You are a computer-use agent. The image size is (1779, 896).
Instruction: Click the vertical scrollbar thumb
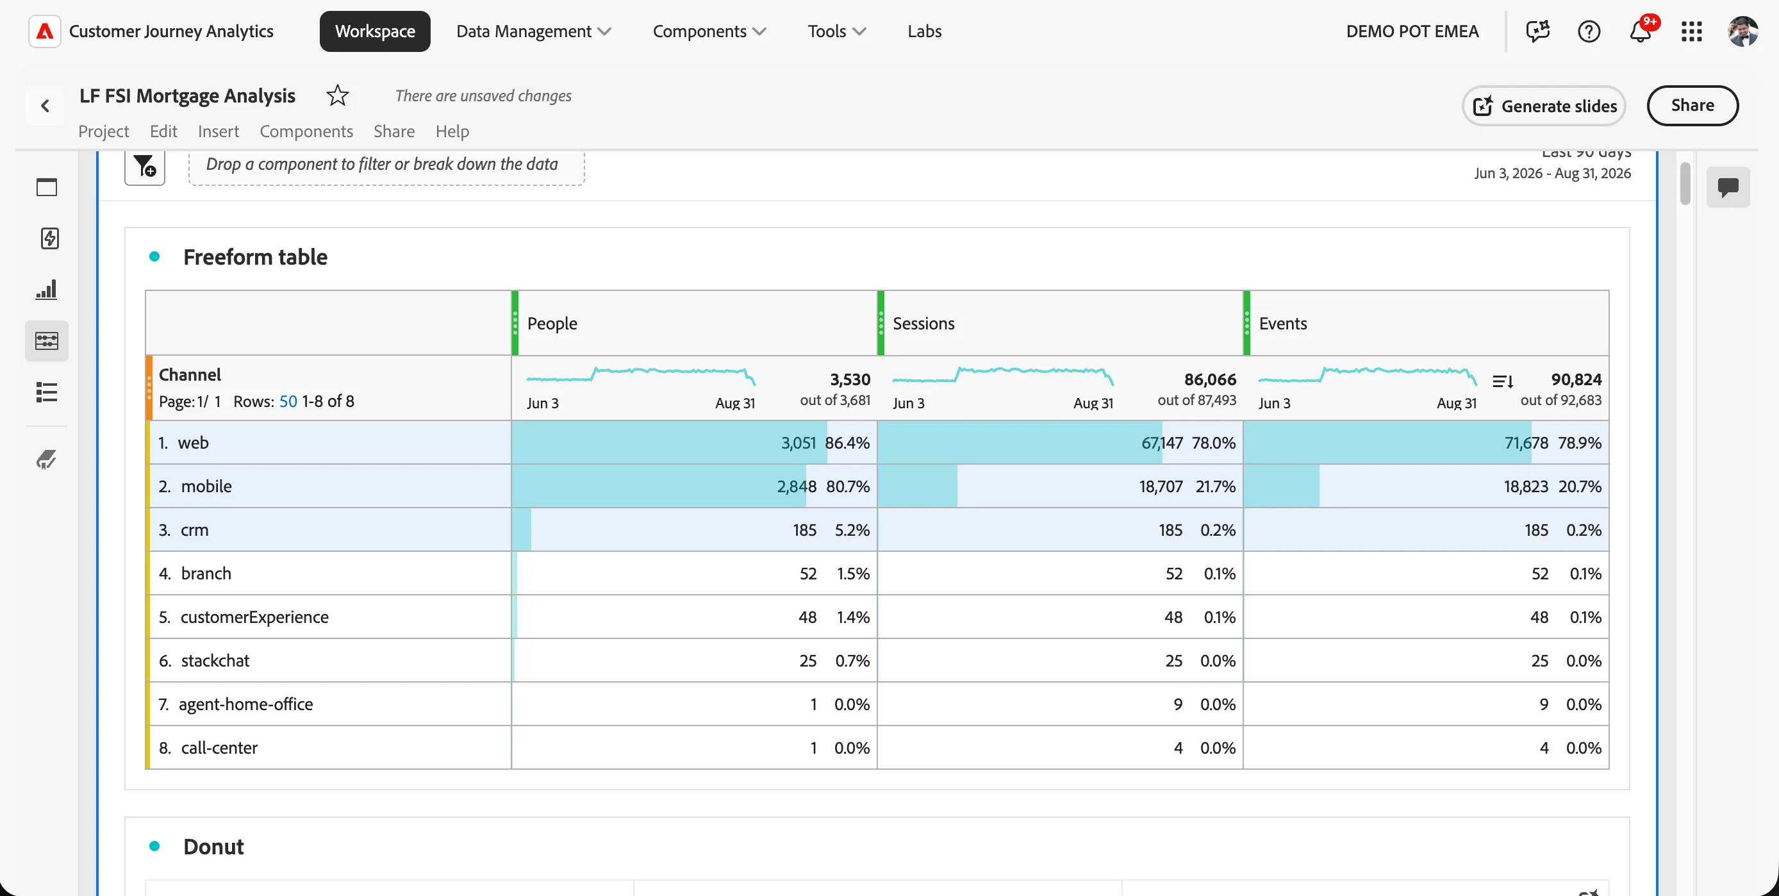click(x=1684, y=184)
